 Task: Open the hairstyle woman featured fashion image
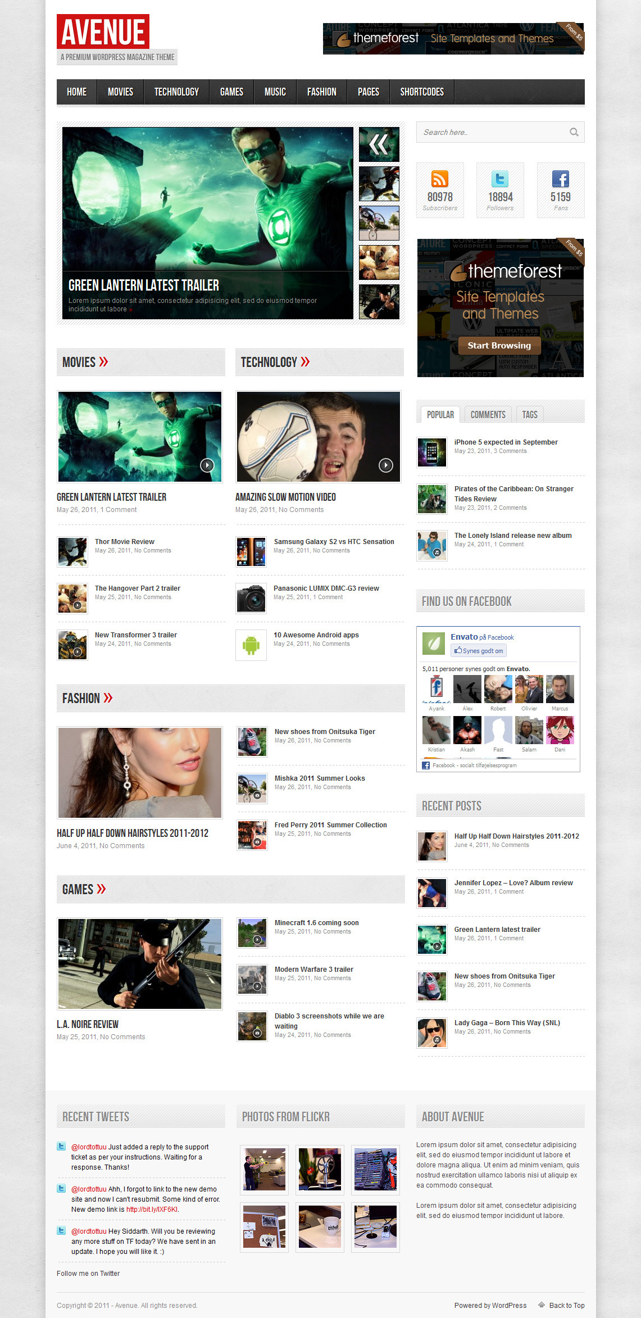click(x=140, y=773)
